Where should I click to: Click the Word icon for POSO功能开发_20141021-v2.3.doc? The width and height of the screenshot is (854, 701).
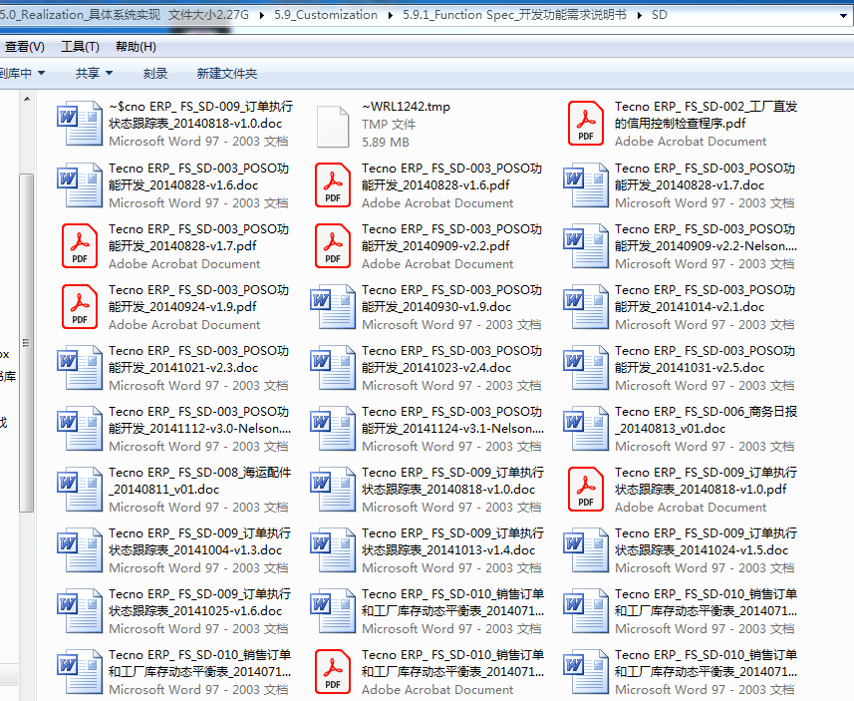pyautogui.click(x=80, y=367)
